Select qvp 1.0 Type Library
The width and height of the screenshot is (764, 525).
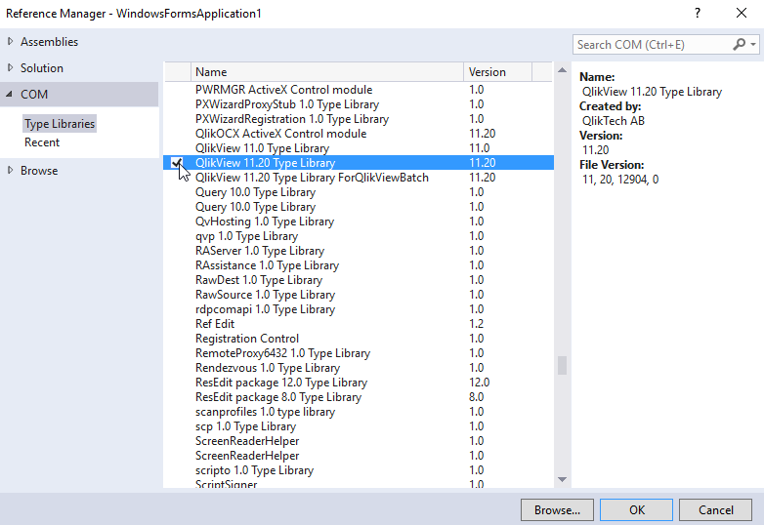[359, 236]
